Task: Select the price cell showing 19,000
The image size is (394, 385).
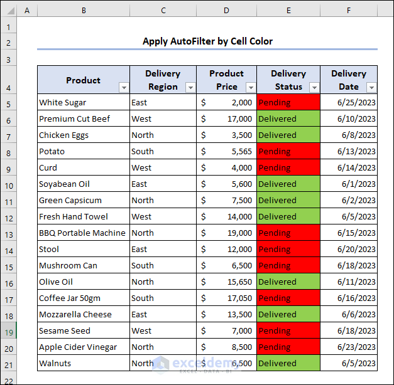Action: click(226, 233)
